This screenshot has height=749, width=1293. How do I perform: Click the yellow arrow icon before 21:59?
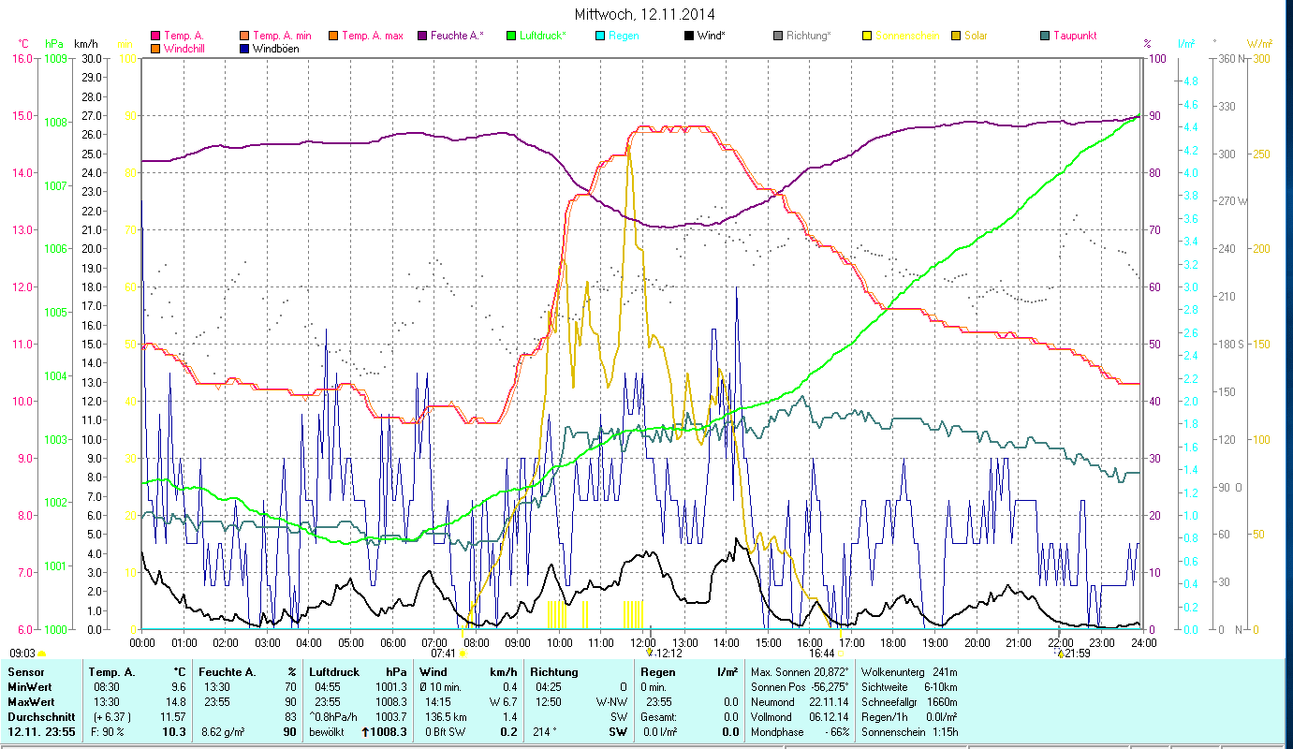[1060, 653]
